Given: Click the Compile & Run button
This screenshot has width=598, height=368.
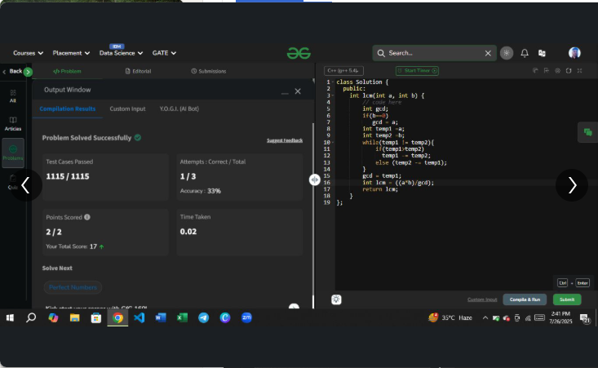Looking at the screenshot, I should click(x=525, y=299).
